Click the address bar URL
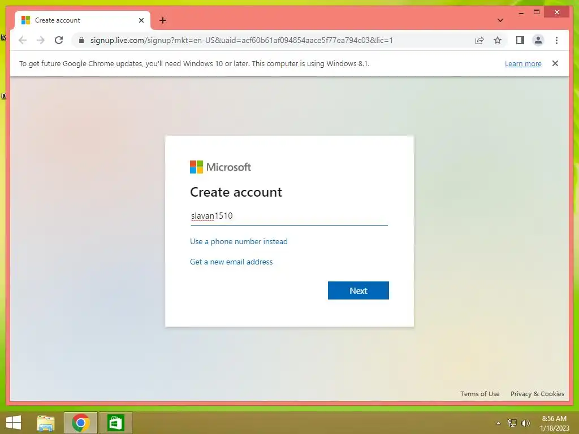Image resolution: width=579 pixels, height=434 pixels. tap(241, 40)
